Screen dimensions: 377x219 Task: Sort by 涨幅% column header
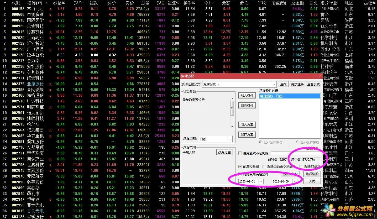coord(59,3)
